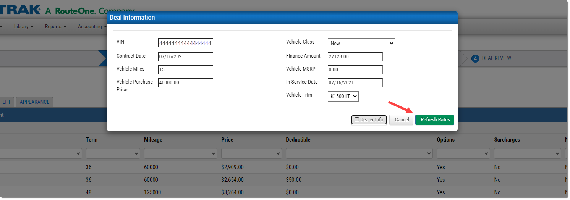Image resolution: width=570 pixels, height=200 pixels.
Task: Open the Surcharges column filter dropdown
Action: tap(528, 153)
